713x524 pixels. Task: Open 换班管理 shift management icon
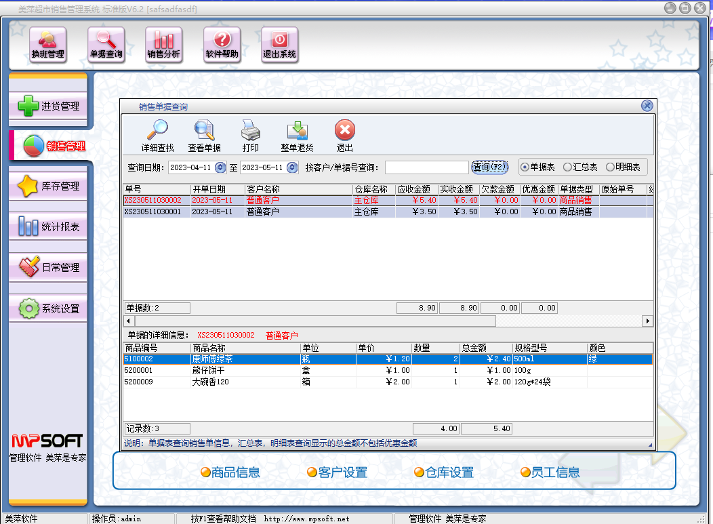48,45
